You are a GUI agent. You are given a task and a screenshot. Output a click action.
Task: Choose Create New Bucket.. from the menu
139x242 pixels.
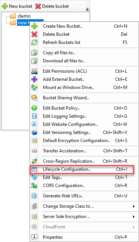[84, 26]
